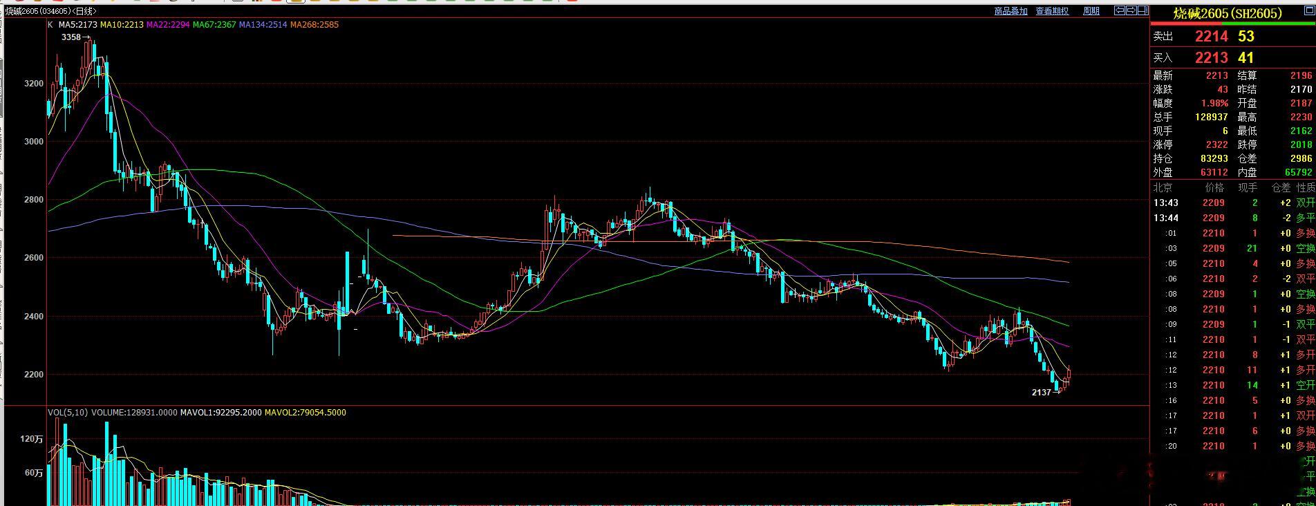The width and height of the screenshot is (1316, 506).
Task: Click the ask volume 53
Action: [1246, 37]
